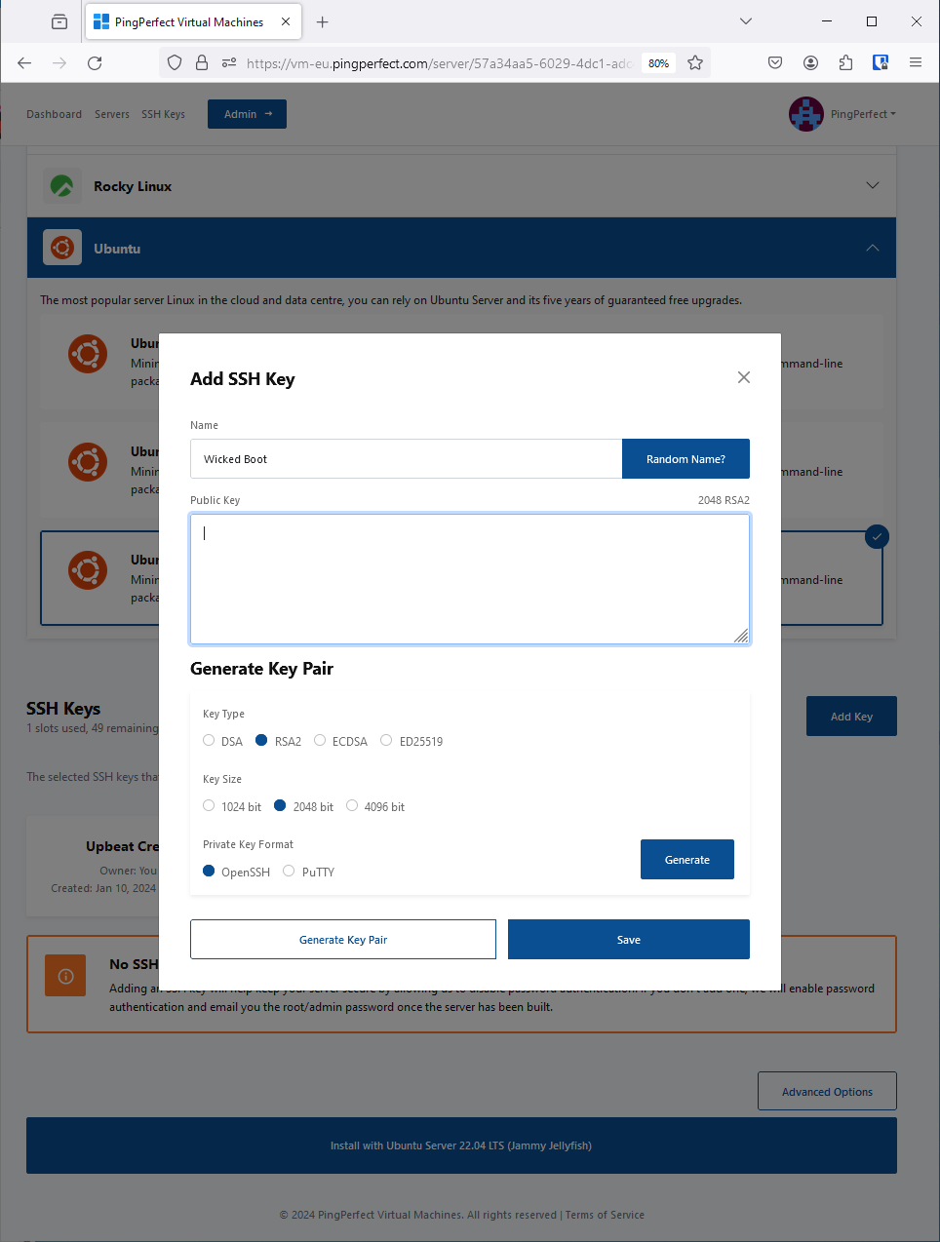Click the Firefox account profile icon

click(810, 62)
